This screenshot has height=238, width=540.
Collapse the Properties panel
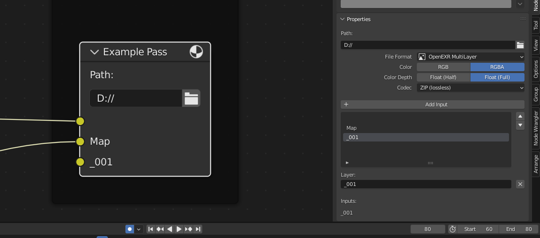click(342, 19)
